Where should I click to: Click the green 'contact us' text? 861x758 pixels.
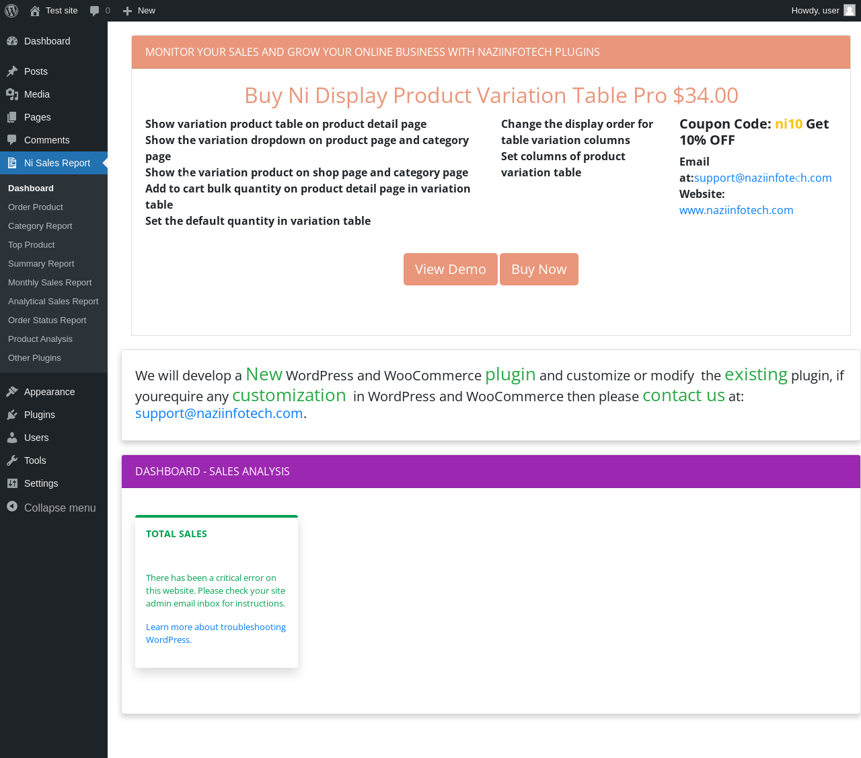click(x=683, y=395)
